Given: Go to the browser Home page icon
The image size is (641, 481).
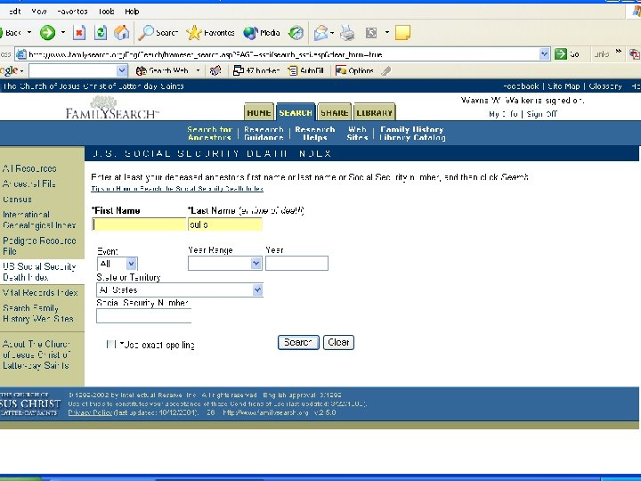Looking at the screenshot, I should pos(121,33).
